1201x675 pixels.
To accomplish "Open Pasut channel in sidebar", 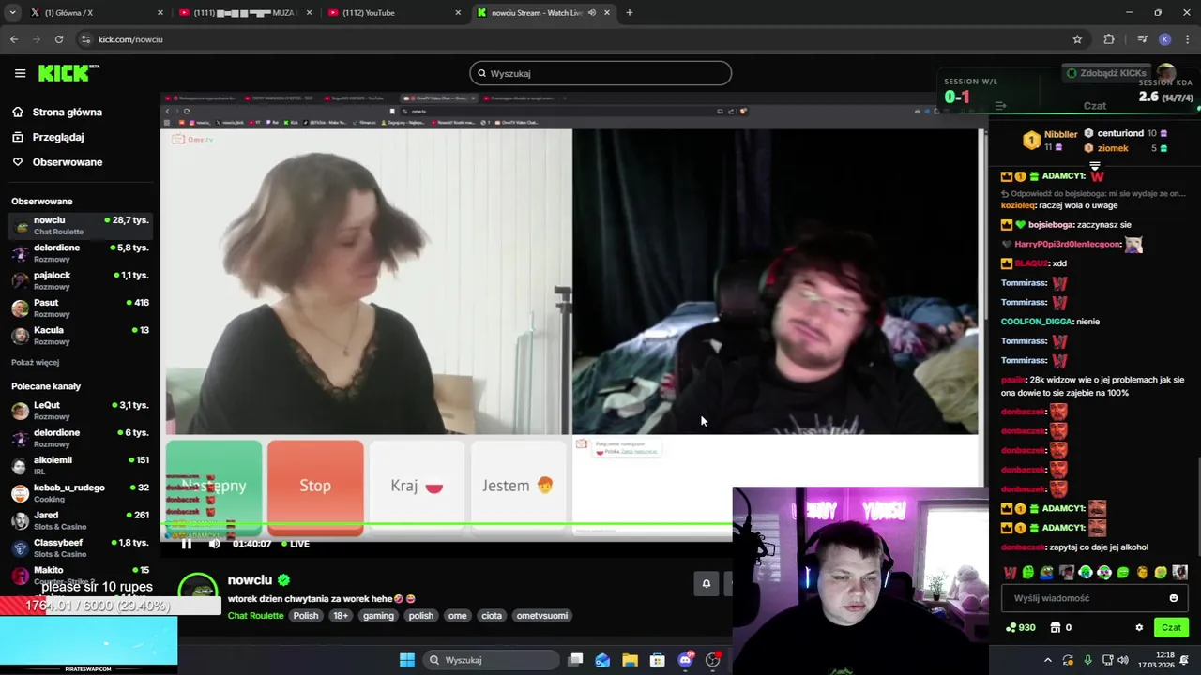I will [x=80, y=307].
